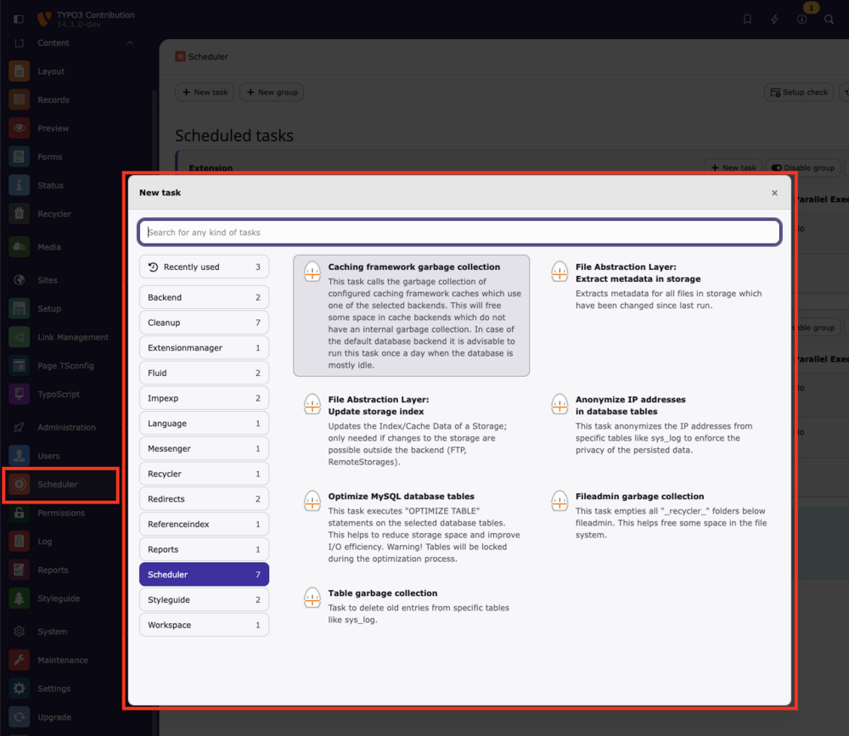Select the Redirects task category
Screen dimensions: 849x736
pos(204,499)
